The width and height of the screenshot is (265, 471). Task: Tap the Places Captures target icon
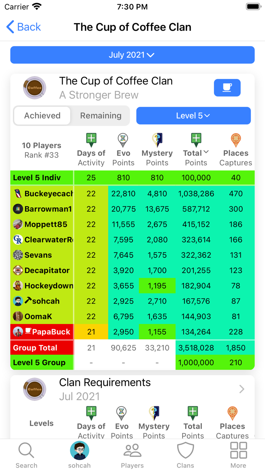click(x=235, y=140)
